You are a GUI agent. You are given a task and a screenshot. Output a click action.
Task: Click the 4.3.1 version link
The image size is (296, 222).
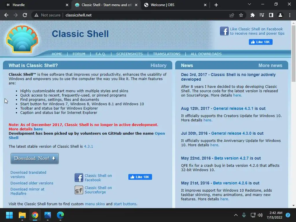88,147
